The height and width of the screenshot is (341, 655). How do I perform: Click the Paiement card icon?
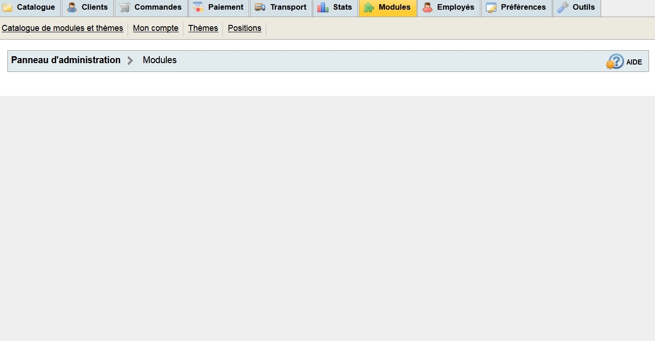click(x=198, y=7)
